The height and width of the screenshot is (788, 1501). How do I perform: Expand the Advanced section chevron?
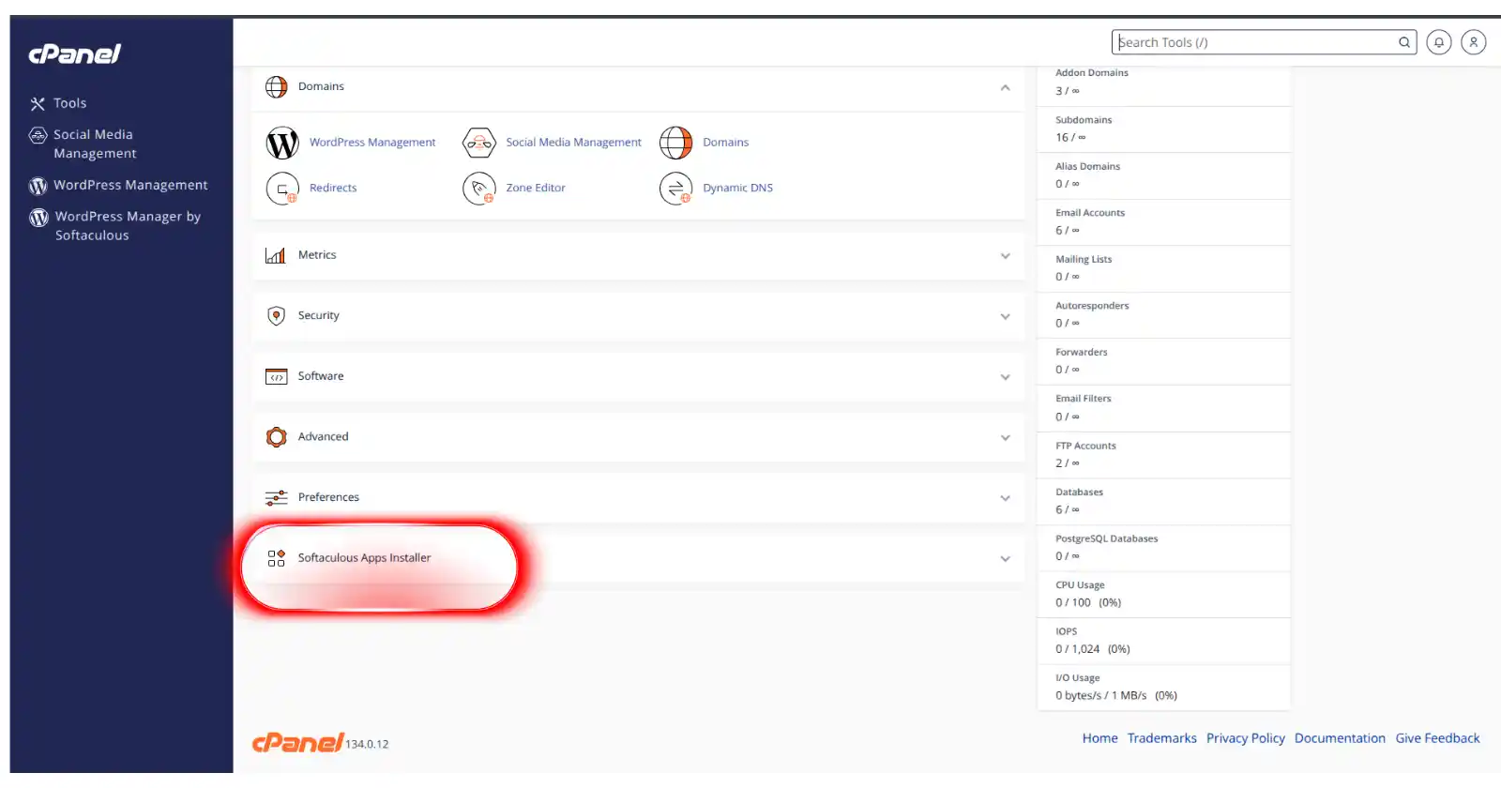(1005, 438)
